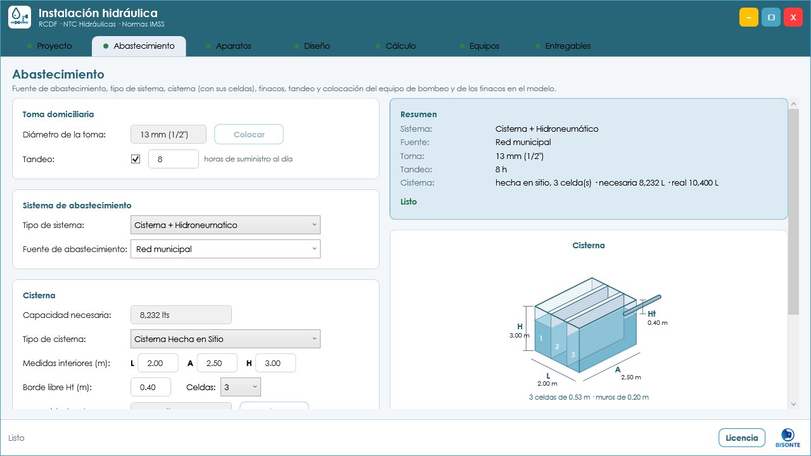Click the Borde libre Ht field
This screenshot has width=811, height=456.
click(151, 387)
